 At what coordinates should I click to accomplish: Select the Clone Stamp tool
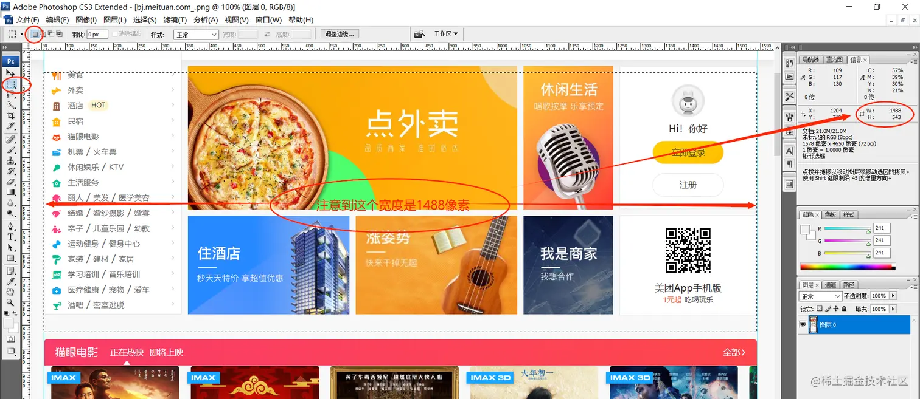[11, 161]
